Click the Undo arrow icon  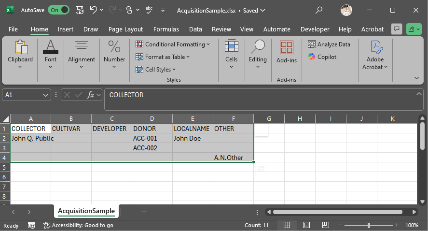point(94,10)
